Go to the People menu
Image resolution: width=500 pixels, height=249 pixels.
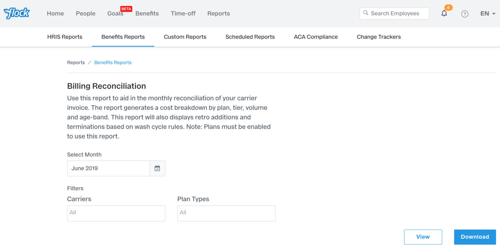(85, 14)
